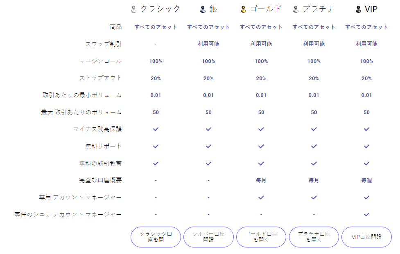Click the Silver (銀) account avatar icon
The width and height of the screenshot is (400, 254).
pos(203,9)
